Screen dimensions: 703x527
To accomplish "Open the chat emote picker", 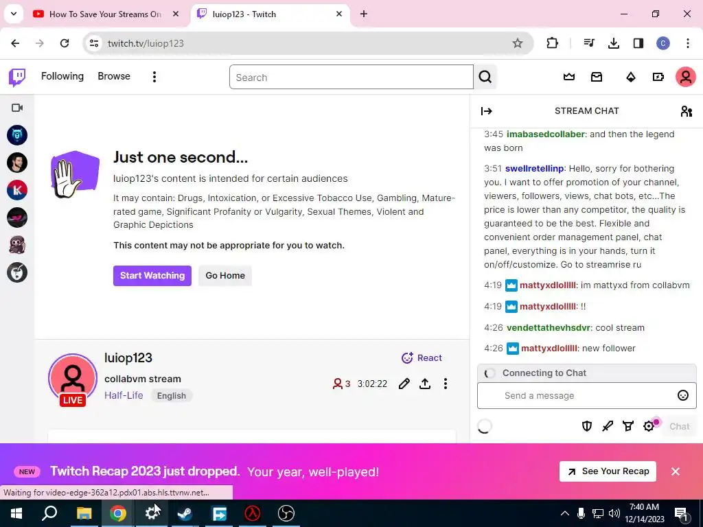I will pos(683,395).
